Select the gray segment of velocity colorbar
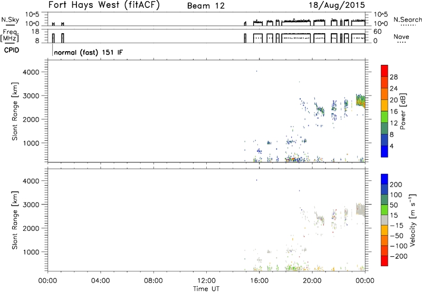 [x=385, y=220]
